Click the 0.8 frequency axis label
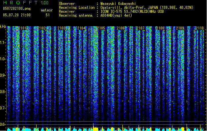This screenshot has width=207, height=131. point(3,92)
